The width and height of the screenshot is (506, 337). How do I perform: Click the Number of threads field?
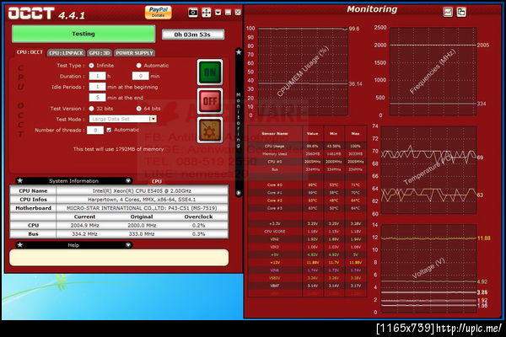click(x=95, y=130)
